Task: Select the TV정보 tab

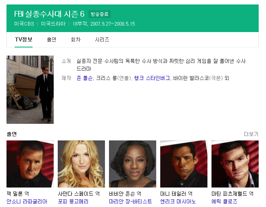Action: (x=24, y=40)
